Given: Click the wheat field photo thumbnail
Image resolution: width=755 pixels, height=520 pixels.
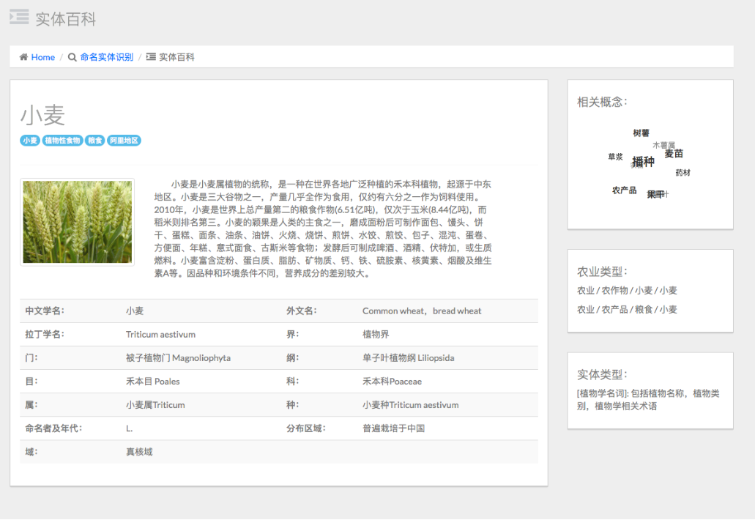Looking at the screenshot, I should coord(77,221).
